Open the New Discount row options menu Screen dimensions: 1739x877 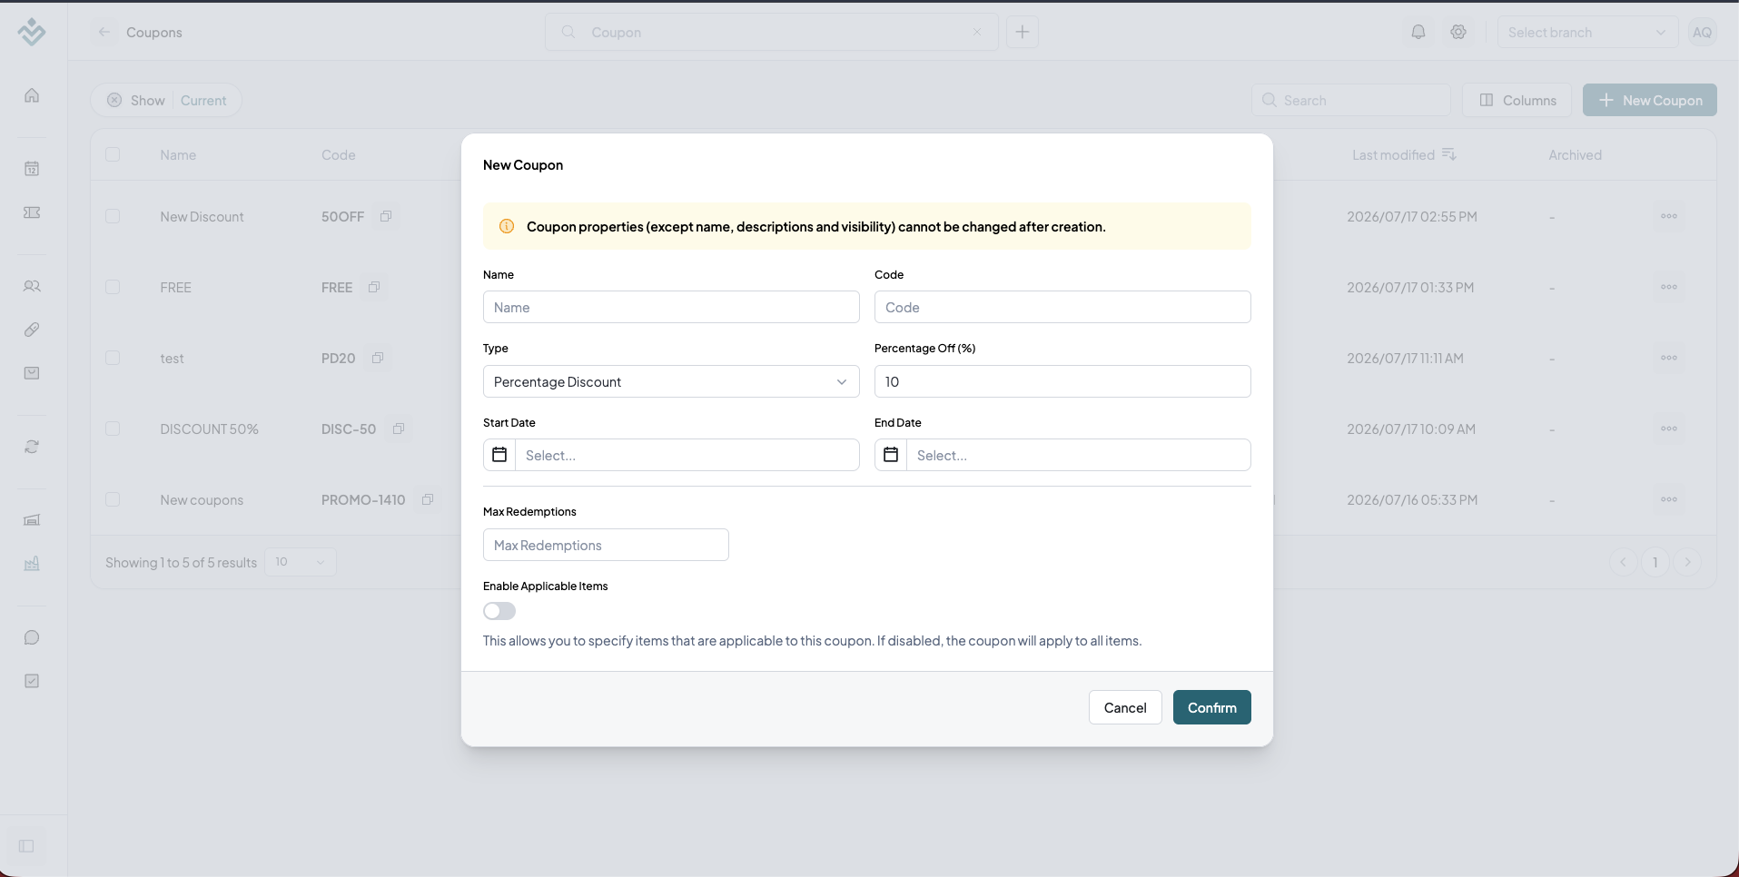coord(1669,216)
